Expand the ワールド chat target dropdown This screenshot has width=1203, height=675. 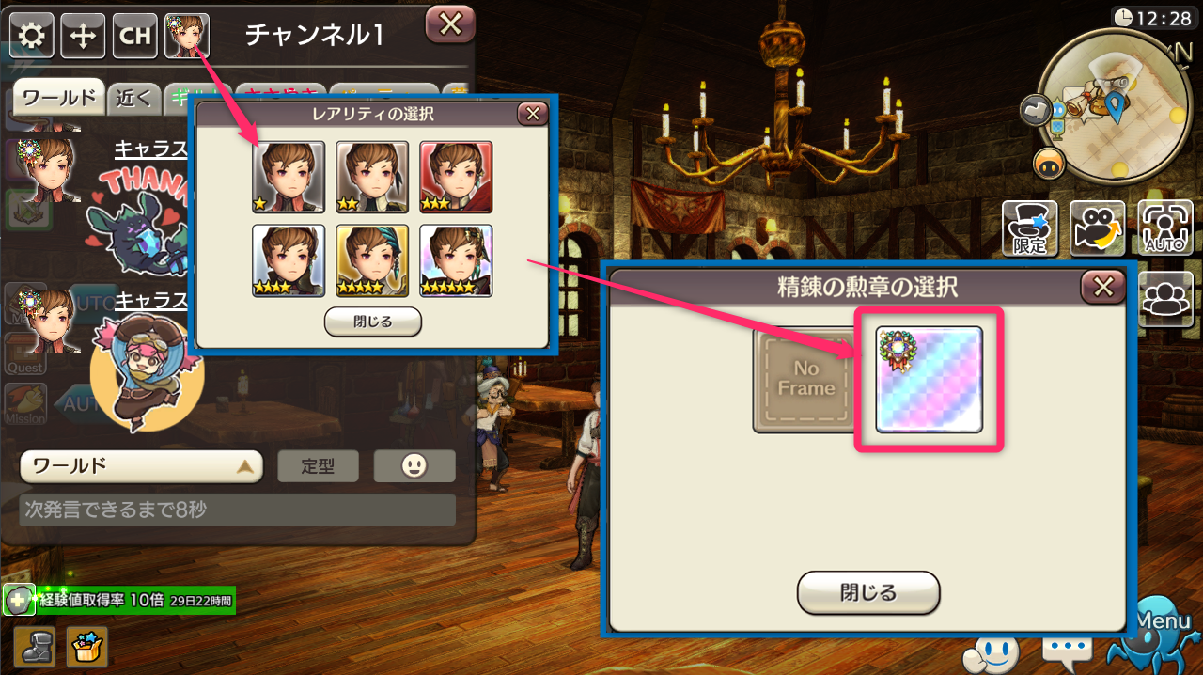click(141, 465)
